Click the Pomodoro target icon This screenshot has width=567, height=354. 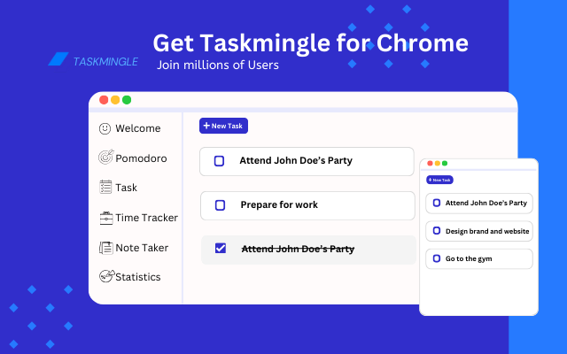pyautogui.click(x=106, y=158)
